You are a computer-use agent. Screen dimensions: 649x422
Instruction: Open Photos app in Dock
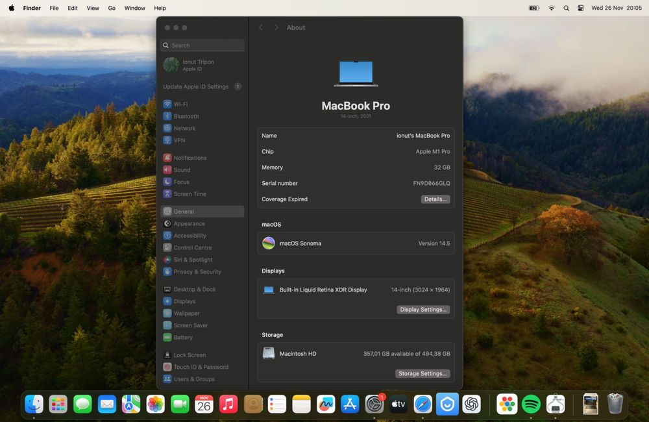click(156, 404)
